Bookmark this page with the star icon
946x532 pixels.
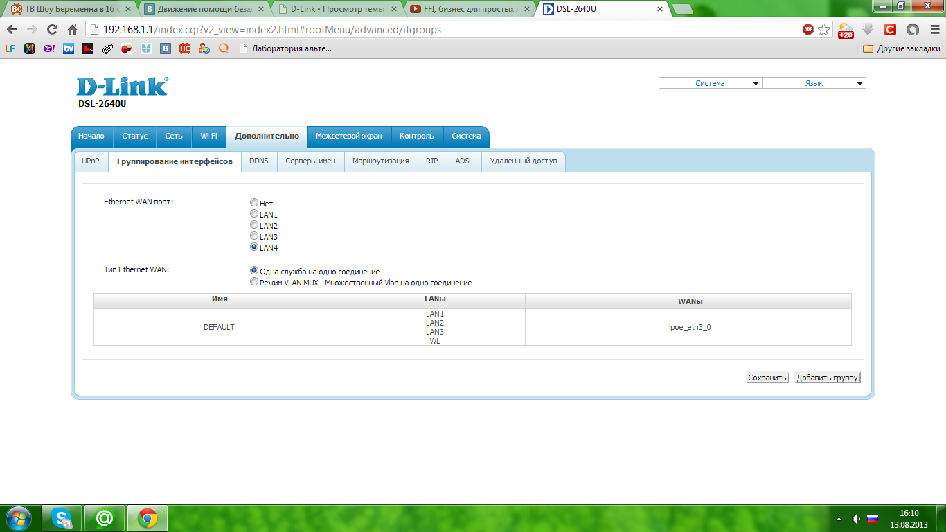pos(824,30)
